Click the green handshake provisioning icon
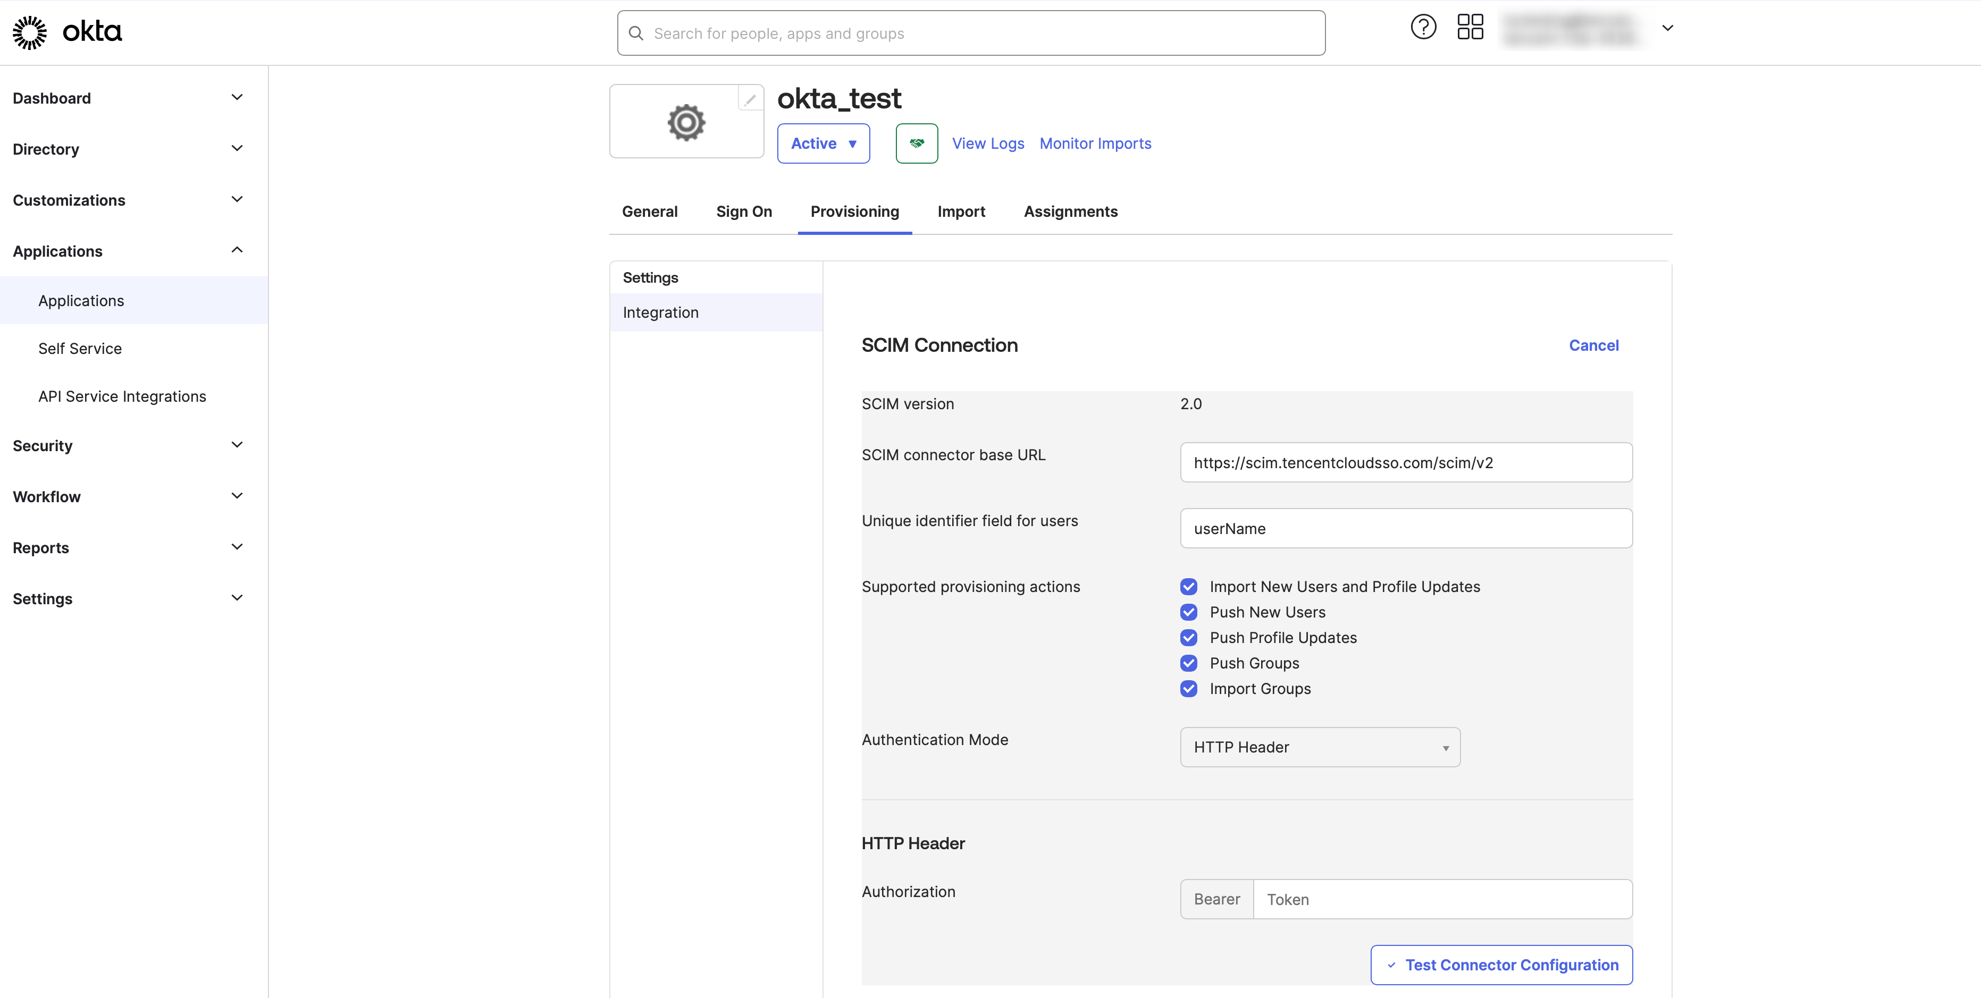This screenshot has width=1981, height=998. (x=916, y=144)
